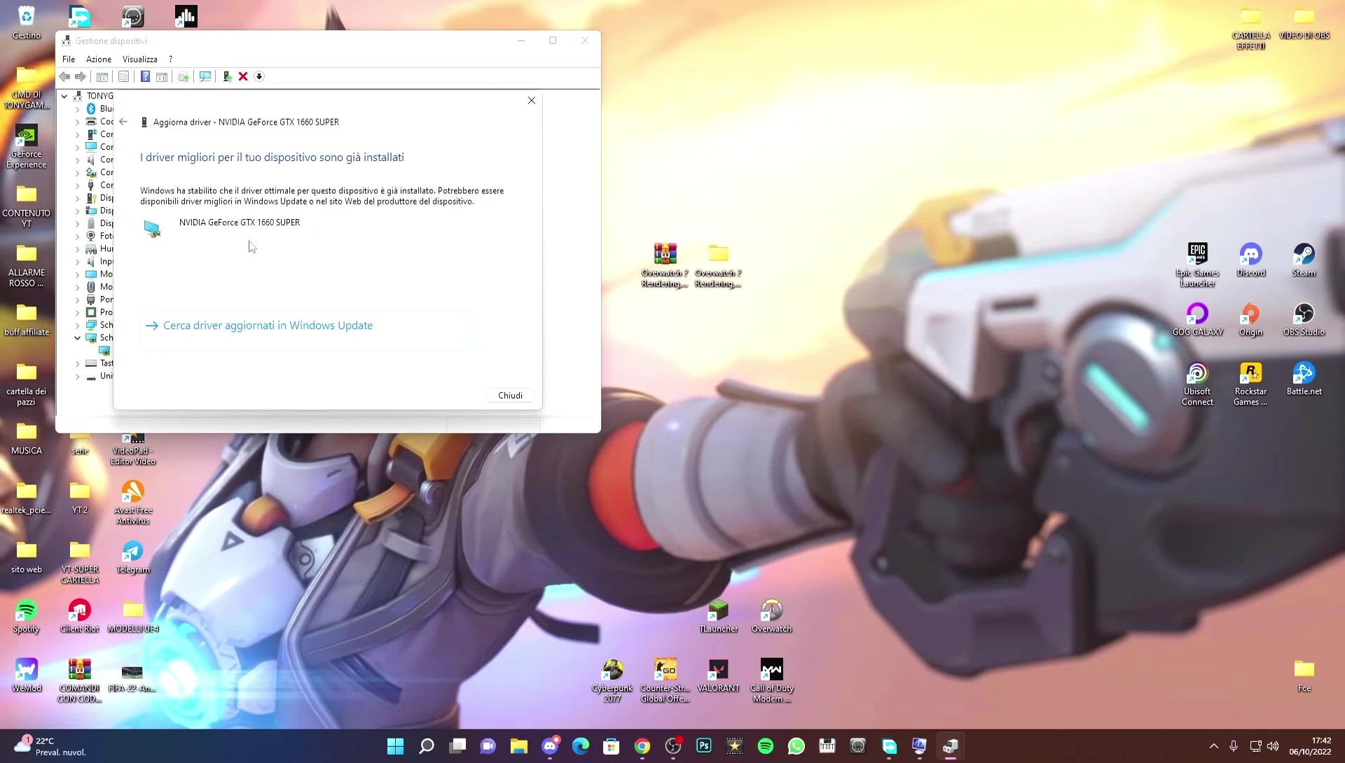Open the Help icon in Device Manager toolbar
Viewport: 1345px width, 763px height.
[x=145, y=77]
